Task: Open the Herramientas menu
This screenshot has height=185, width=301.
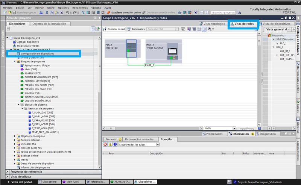Action: click(80, 8)
